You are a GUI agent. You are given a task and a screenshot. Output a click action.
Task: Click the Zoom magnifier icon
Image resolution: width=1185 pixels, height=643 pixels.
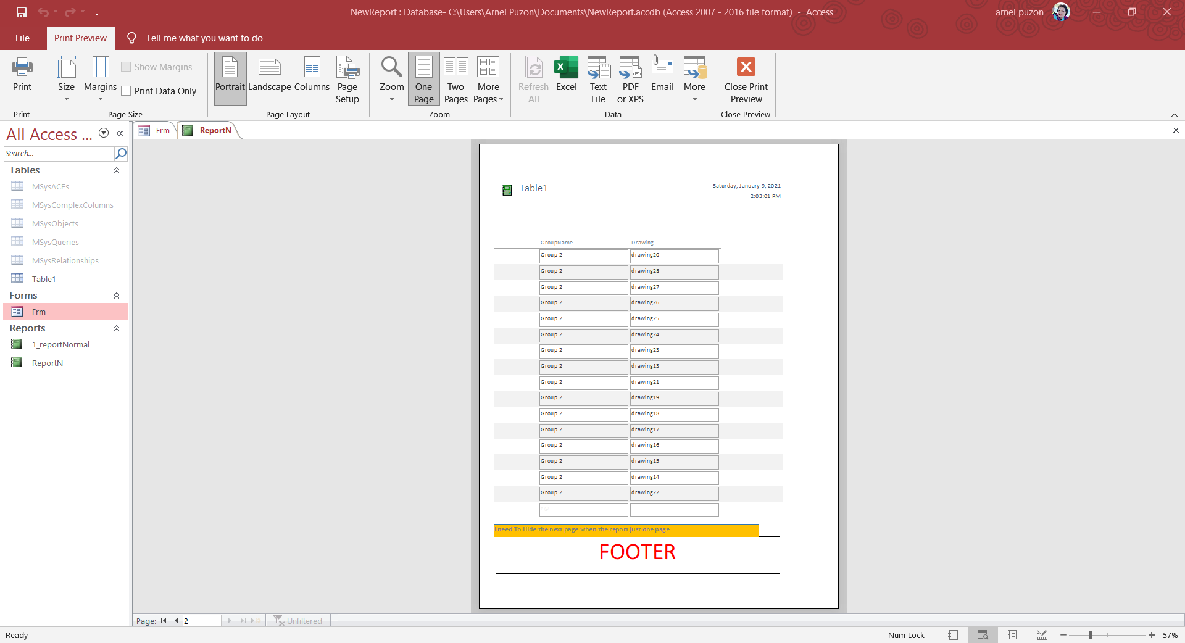coord(391,67)
